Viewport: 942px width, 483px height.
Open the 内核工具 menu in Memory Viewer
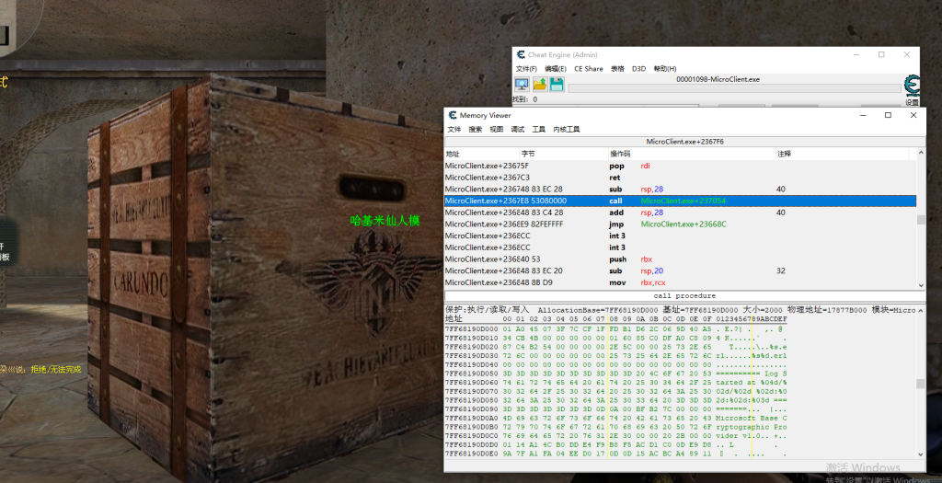click(x=567, y=130)
